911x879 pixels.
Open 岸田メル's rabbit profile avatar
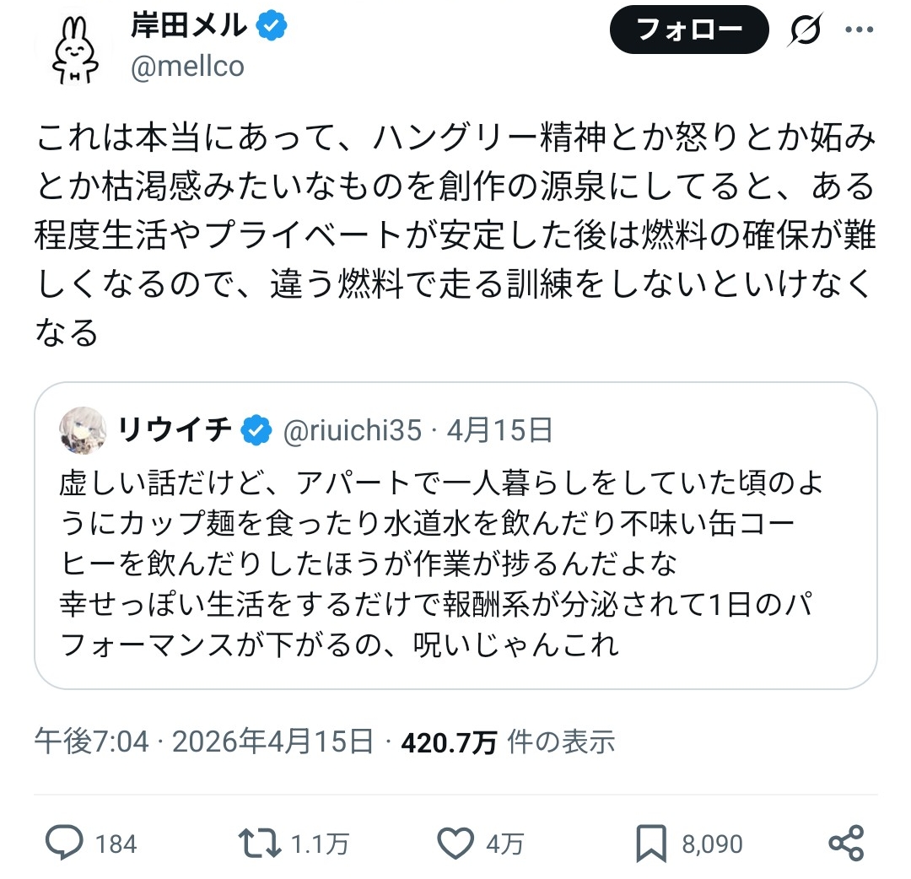pos(75,49)
